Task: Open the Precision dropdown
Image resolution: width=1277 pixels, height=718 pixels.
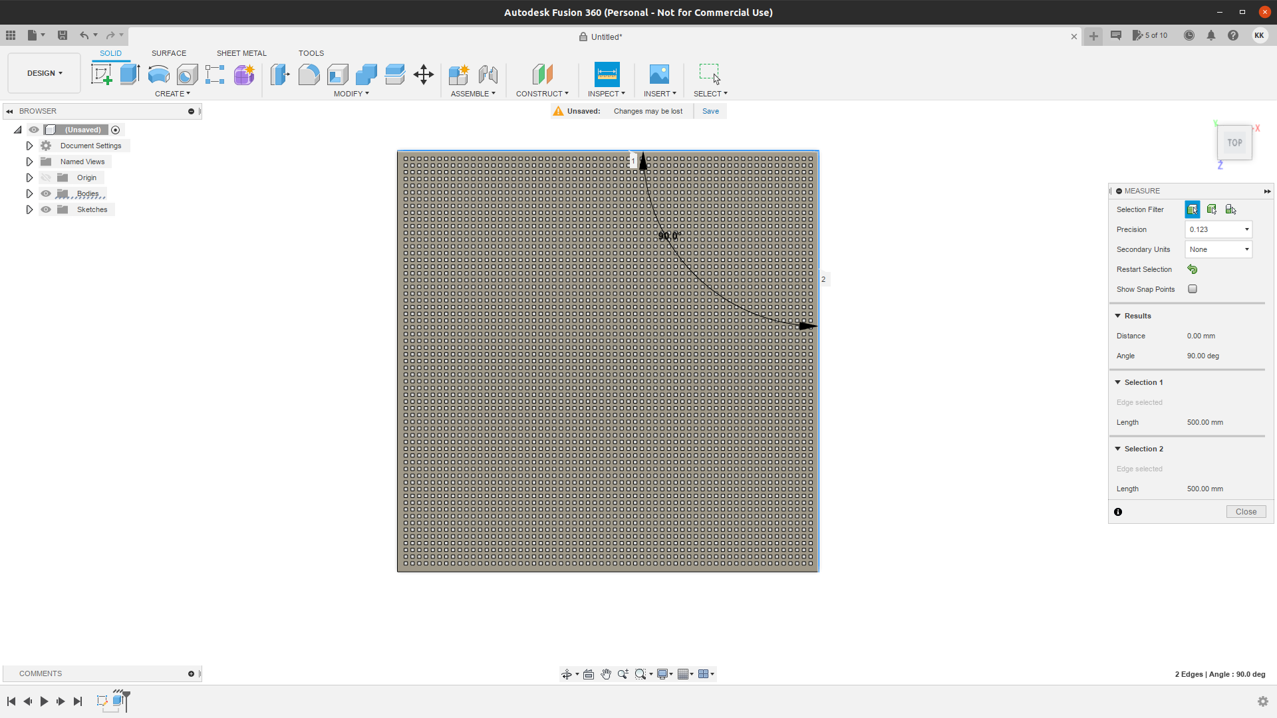Action: click(1218, 229)
